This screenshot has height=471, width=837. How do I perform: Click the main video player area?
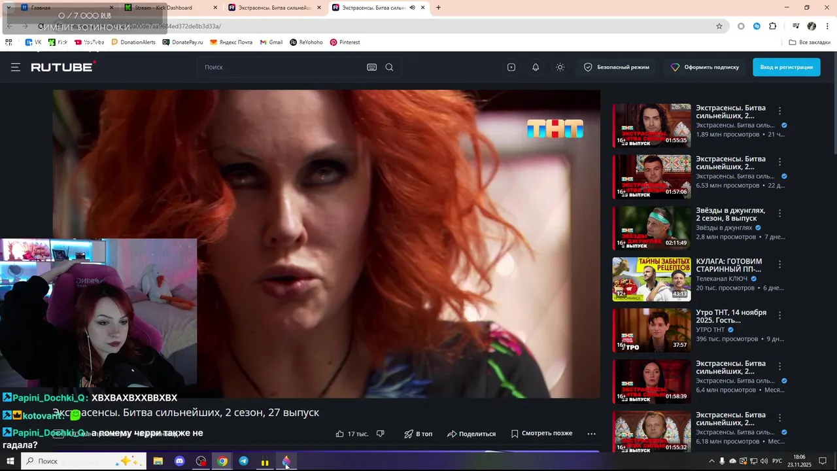pyautogui.click(x=326, y=243)
